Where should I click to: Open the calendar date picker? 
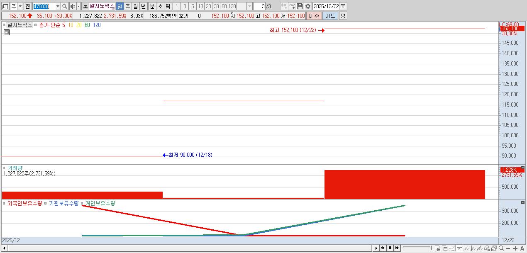[343, 6]
